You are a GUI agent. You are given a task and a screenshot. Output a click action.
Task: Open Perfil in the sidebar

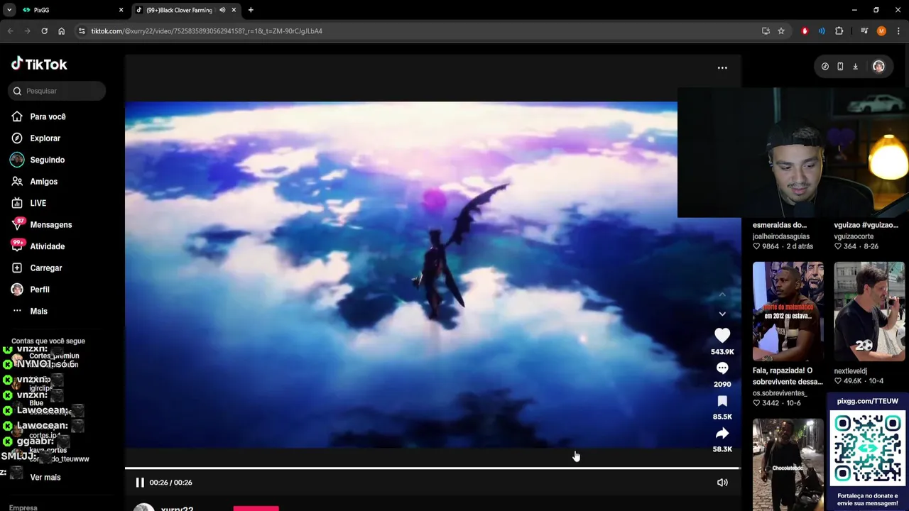(40, 290)
